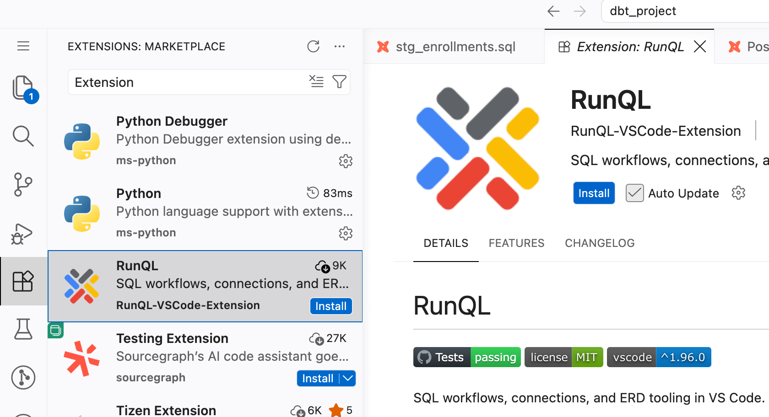Switch to the DETAILS tab
This screenshot has height=417, width=769.
[446, 243]
